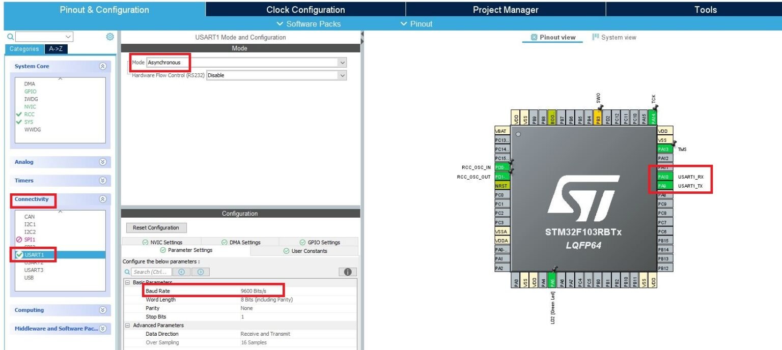Image resolution: width=782 pixels, height=350 pixels.
Task: Collapse the Basic Parameters group
Action: [x=128, y=282]
